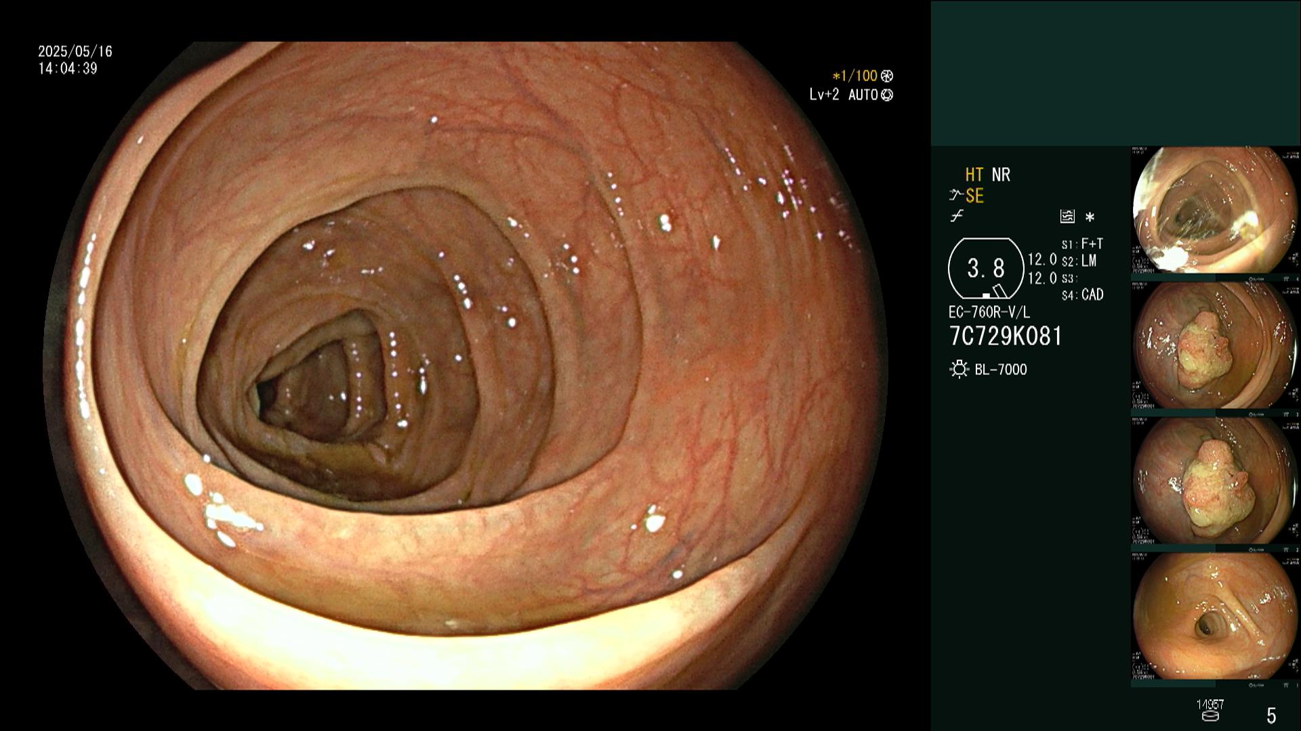Click the main live endoscope image
The width and height of the screenshot is (1301, 731).
click(x=465, y=365)
